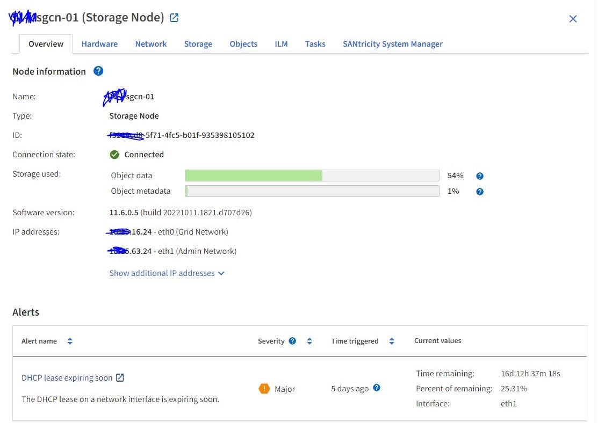Open the Severity column help tooltip
Screen dimensions: 598x423
(x=292, y=340)
